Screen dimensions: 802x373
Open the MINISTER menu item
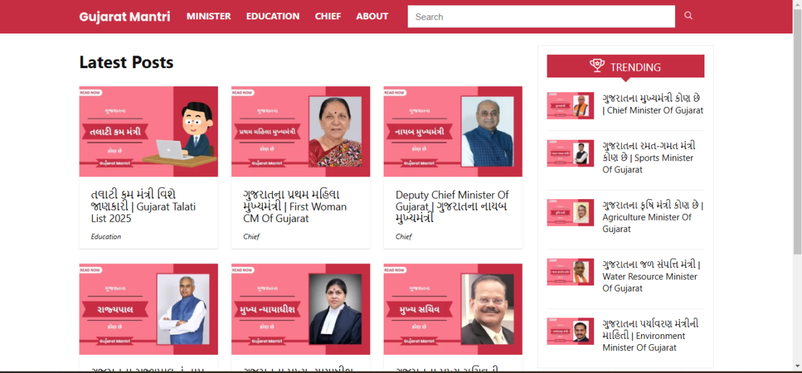tap(209, 16)
